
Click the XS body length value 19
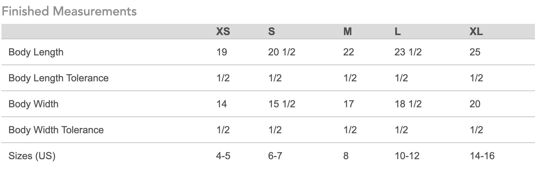point(221,52)
